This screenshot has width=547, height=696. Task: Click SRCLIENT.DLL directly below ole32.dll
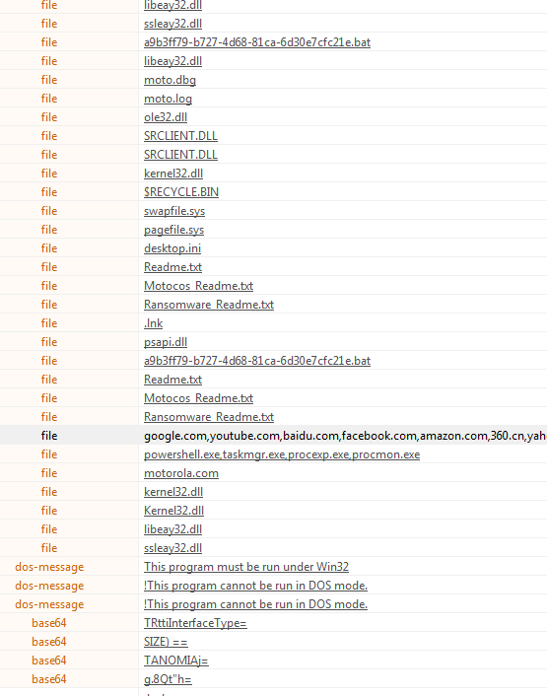(x=180, y=136)
